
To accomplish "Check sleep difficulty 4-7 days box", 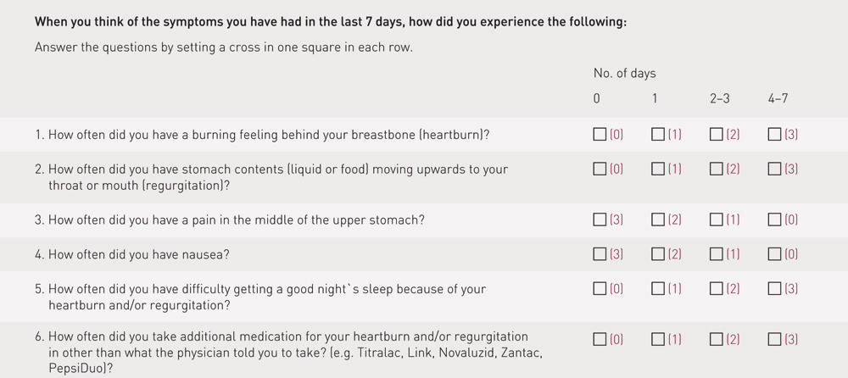I will tap(774, 288).
